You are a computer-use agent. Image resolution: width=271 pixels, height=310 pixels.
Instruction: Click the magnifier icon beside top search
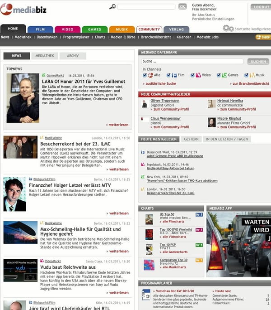112,7
